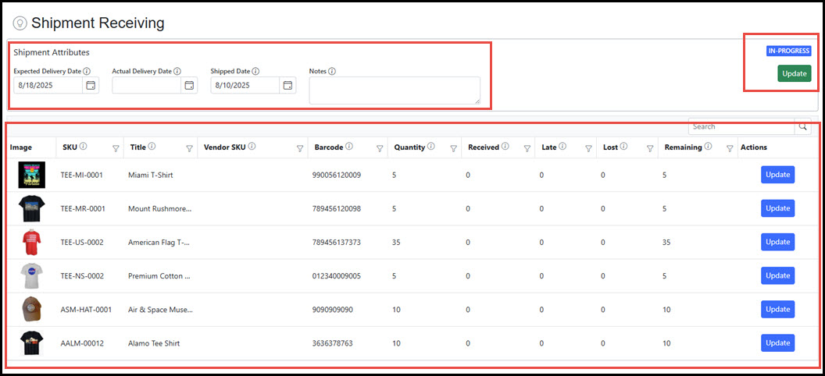Click the info icon beside Barcode header
This screenshot has height=376, width=825.
pyautogui.click(x=348, y=147)
